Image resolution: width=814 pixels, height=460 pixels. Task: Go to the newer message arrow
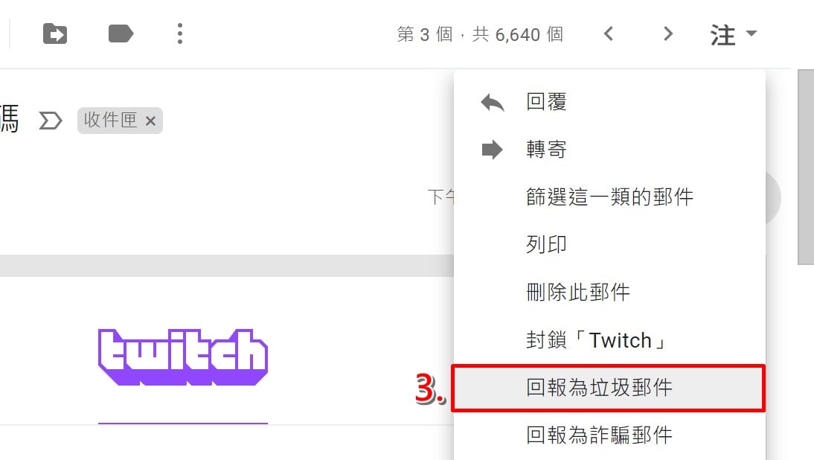[x=609, y=33]
